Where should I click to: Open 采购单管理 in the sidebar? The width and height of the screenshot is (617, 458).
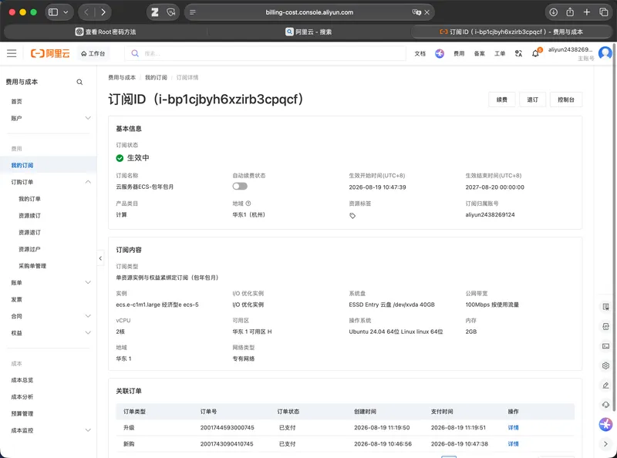pos(32,266)
